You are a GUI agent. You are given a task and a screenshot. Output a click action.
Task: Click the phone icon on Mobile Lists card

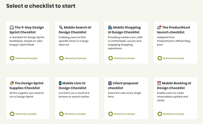pos(60,83)
